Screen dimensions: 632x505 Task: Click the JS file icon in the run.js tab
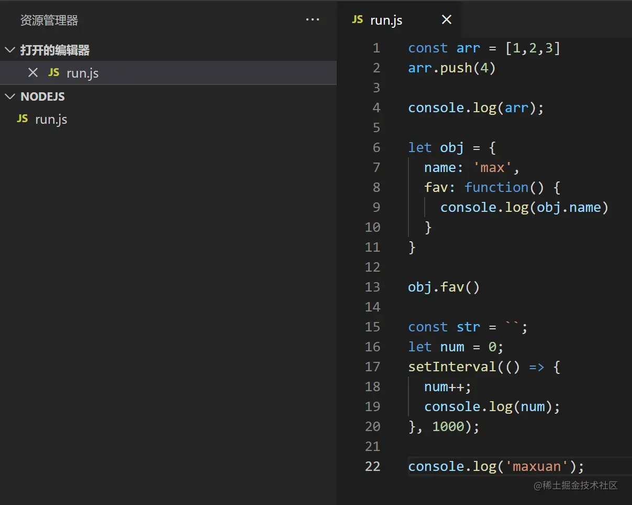point(358,20)
